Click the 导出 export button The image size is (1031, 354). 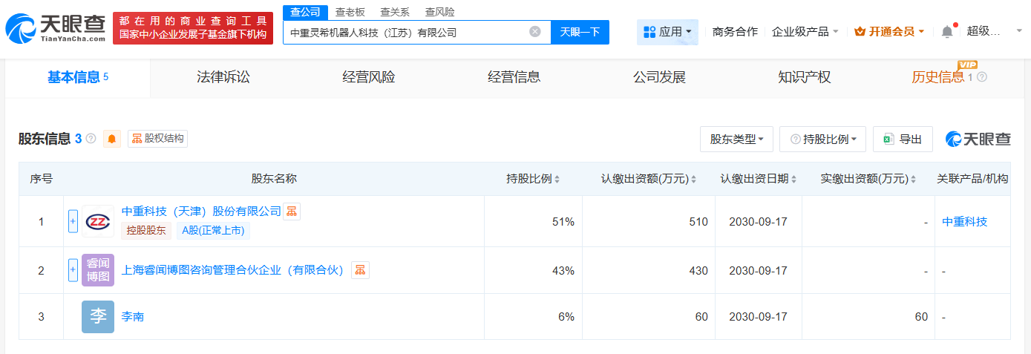click(903, 139)
